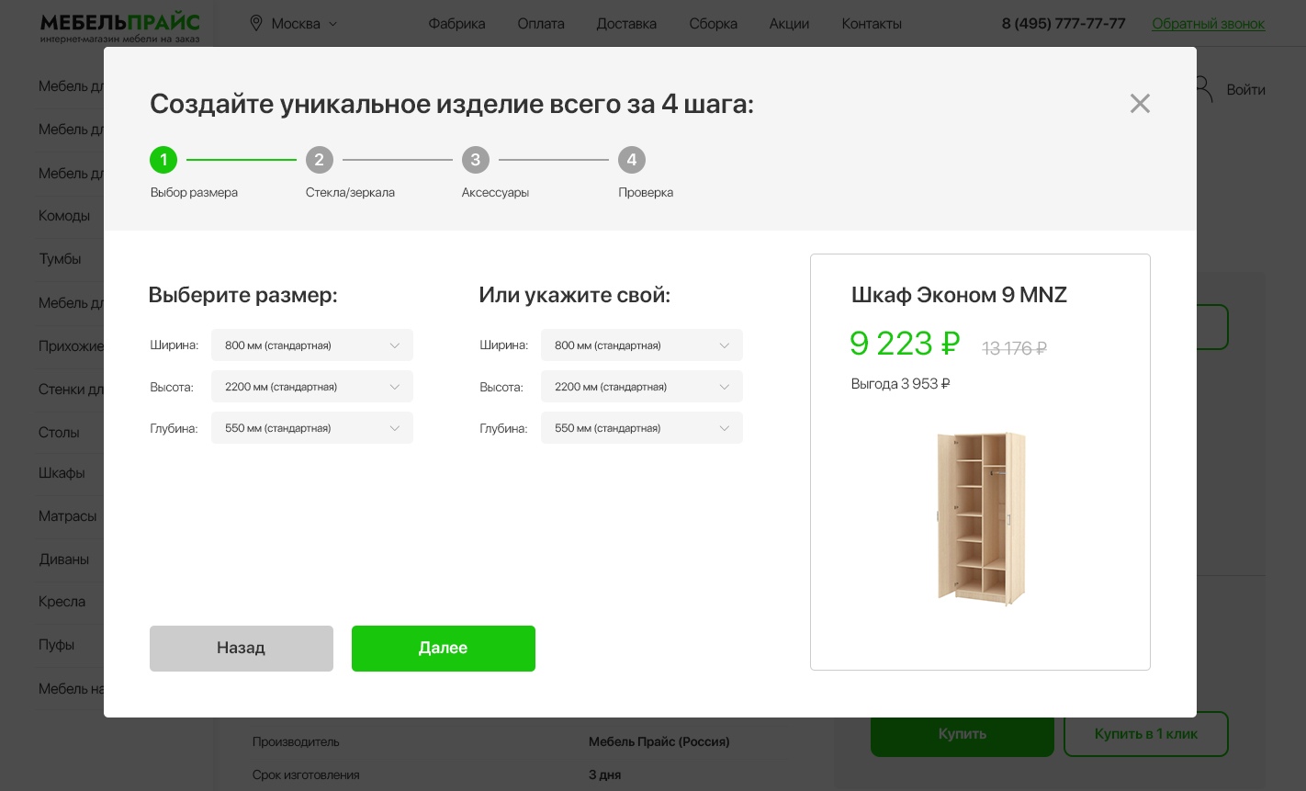Open standard Высота dropdown under Выберите размер
1306x791 pixels.
pos(312,387)
